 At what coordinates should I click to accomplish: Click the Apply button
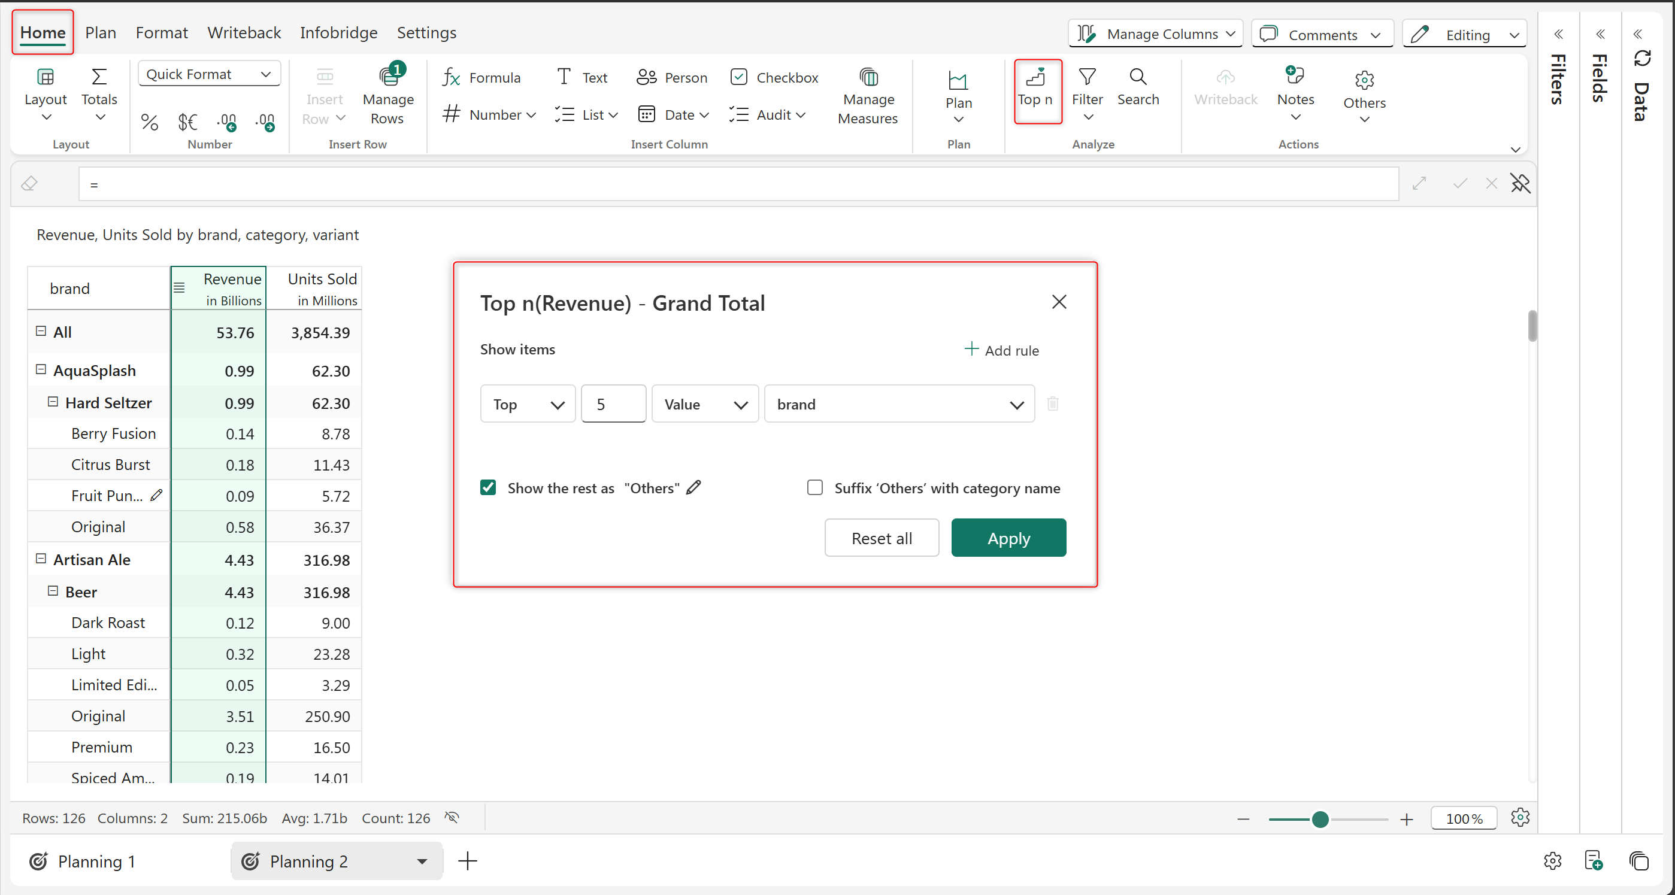1008,538
